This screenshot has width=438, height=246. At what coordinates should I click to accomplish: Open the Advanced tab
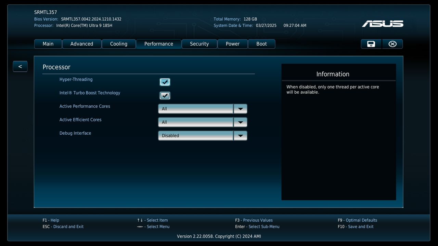[x=82, y=44]
